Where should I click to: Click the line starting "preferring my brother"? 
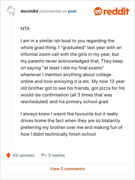tap(72, 128)
